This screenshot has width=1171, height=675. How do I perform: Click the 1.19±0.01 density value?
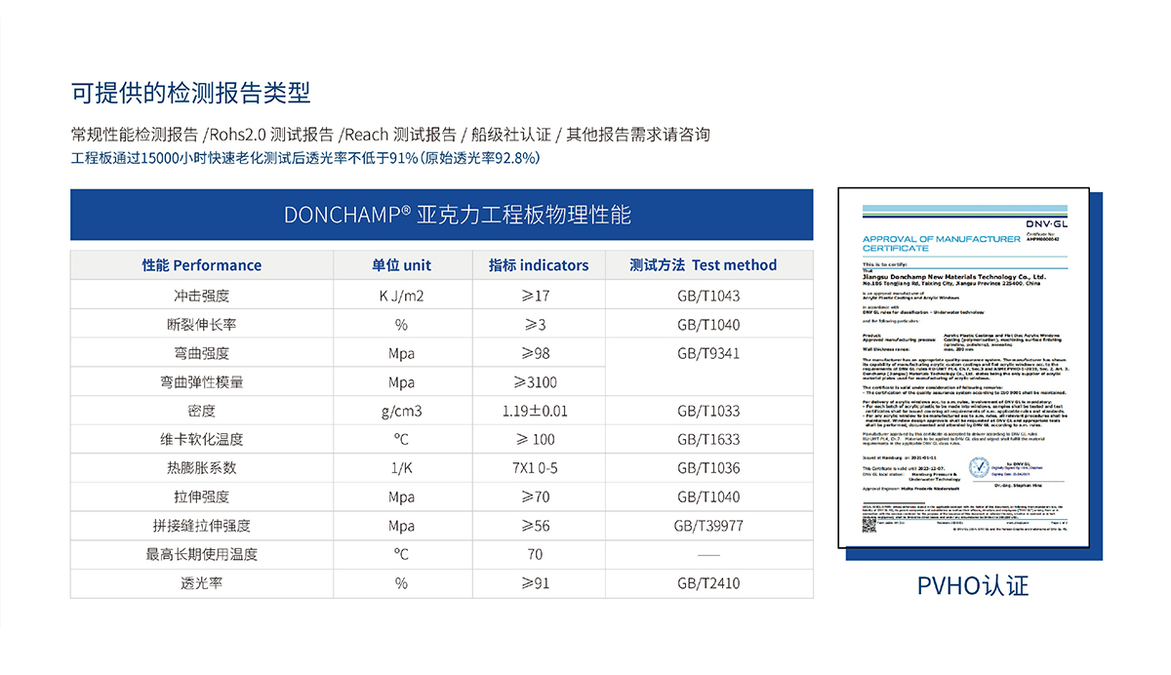pyautogui.click(x=535, y=411)
